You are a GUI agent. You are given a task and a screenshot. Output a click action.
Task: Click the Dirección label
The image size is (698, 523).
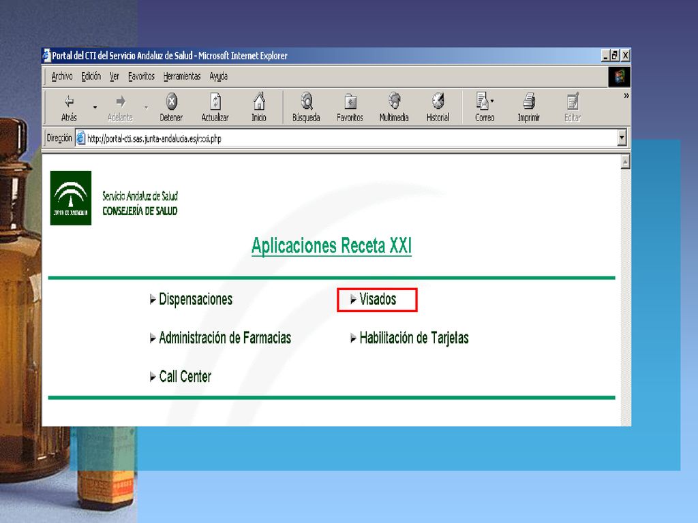tap(59, 138)
